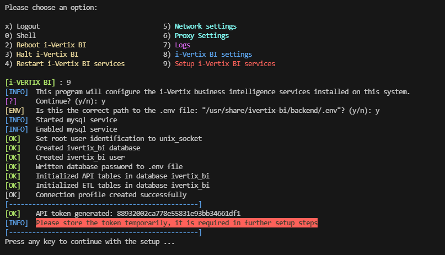The width and height of the screenshot is (445, 255).
Task: Click 'Connection profile created successfully' line
Action: [x=111, y=194]
